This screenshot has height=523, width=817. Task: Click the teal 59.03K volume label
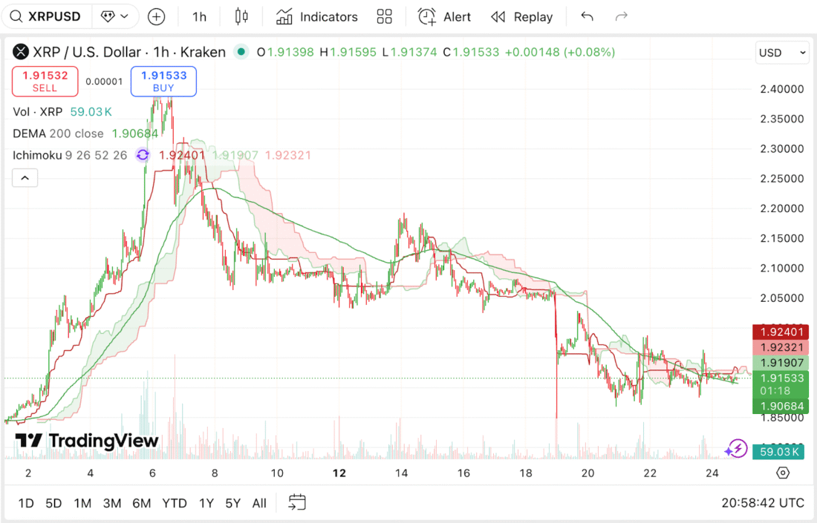coord(778,451)
